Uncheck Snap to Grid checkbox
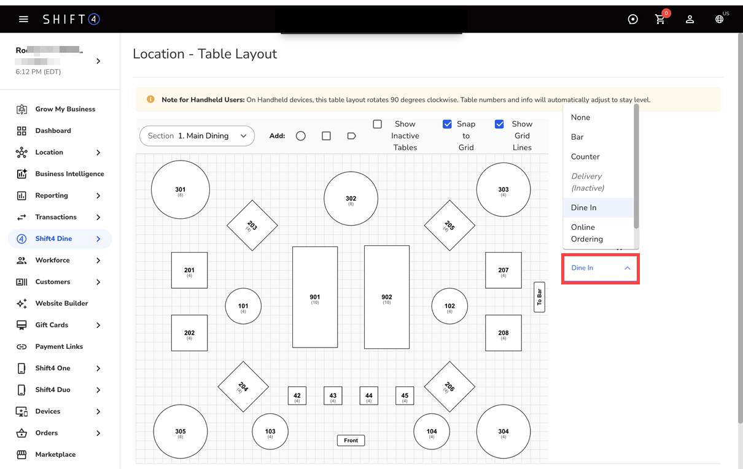This screenshot has height=469, width=743. coord(447,124)
